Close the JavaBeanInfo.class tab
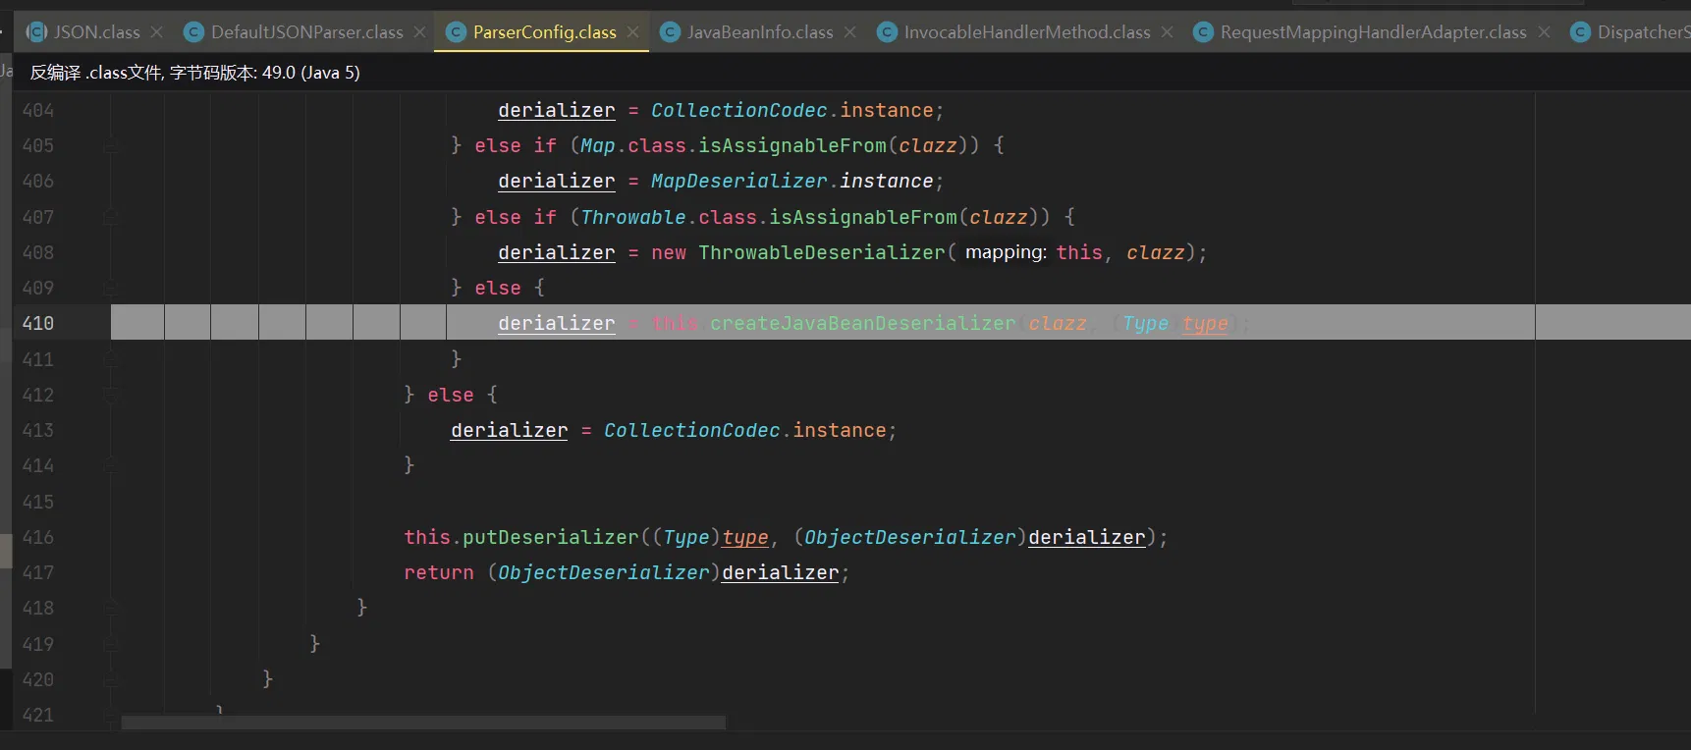1691x750 pixels. click(850, 32)
